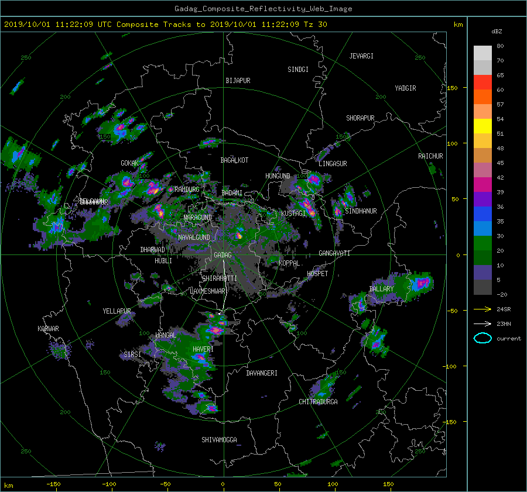Viewport: 527px width, 492px height.
Task: Click the SINDGI city label
Action: (x=298, y=70)
